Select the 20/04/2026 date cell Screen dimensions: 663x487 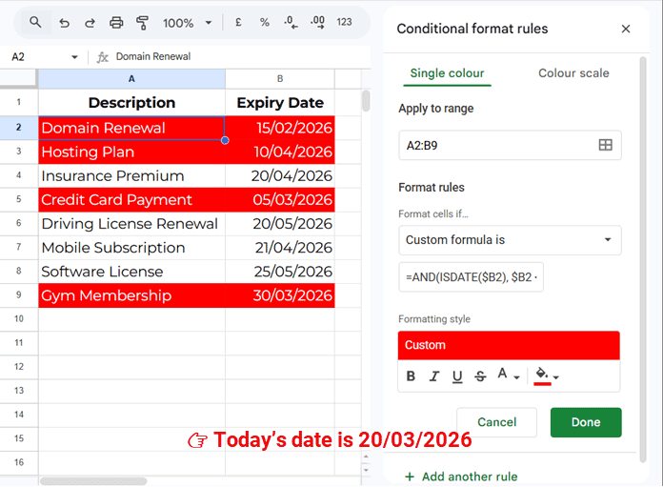coord(280,175)
